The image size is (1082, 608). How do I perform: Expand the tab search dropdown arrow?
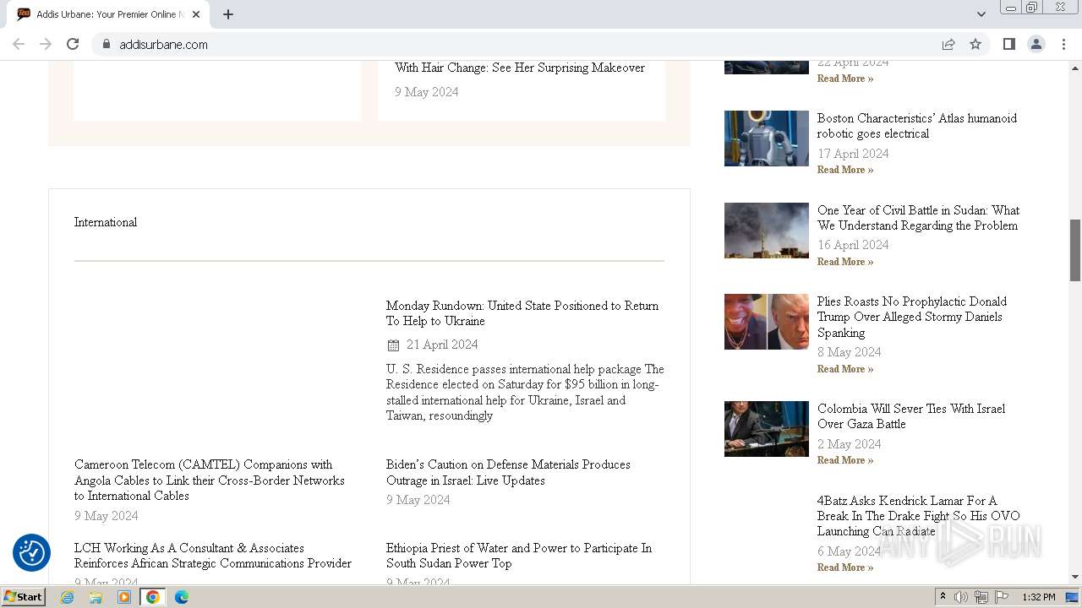[981, 14]
